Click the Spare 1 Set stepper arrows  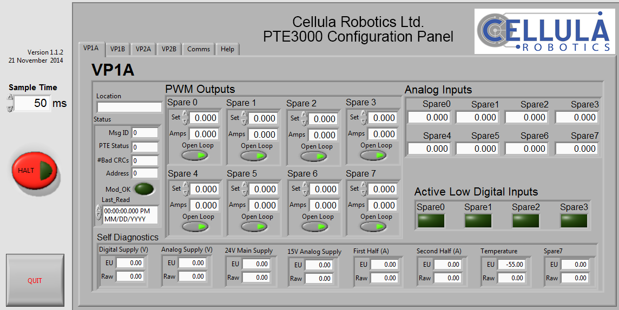[x=245, y=118]
